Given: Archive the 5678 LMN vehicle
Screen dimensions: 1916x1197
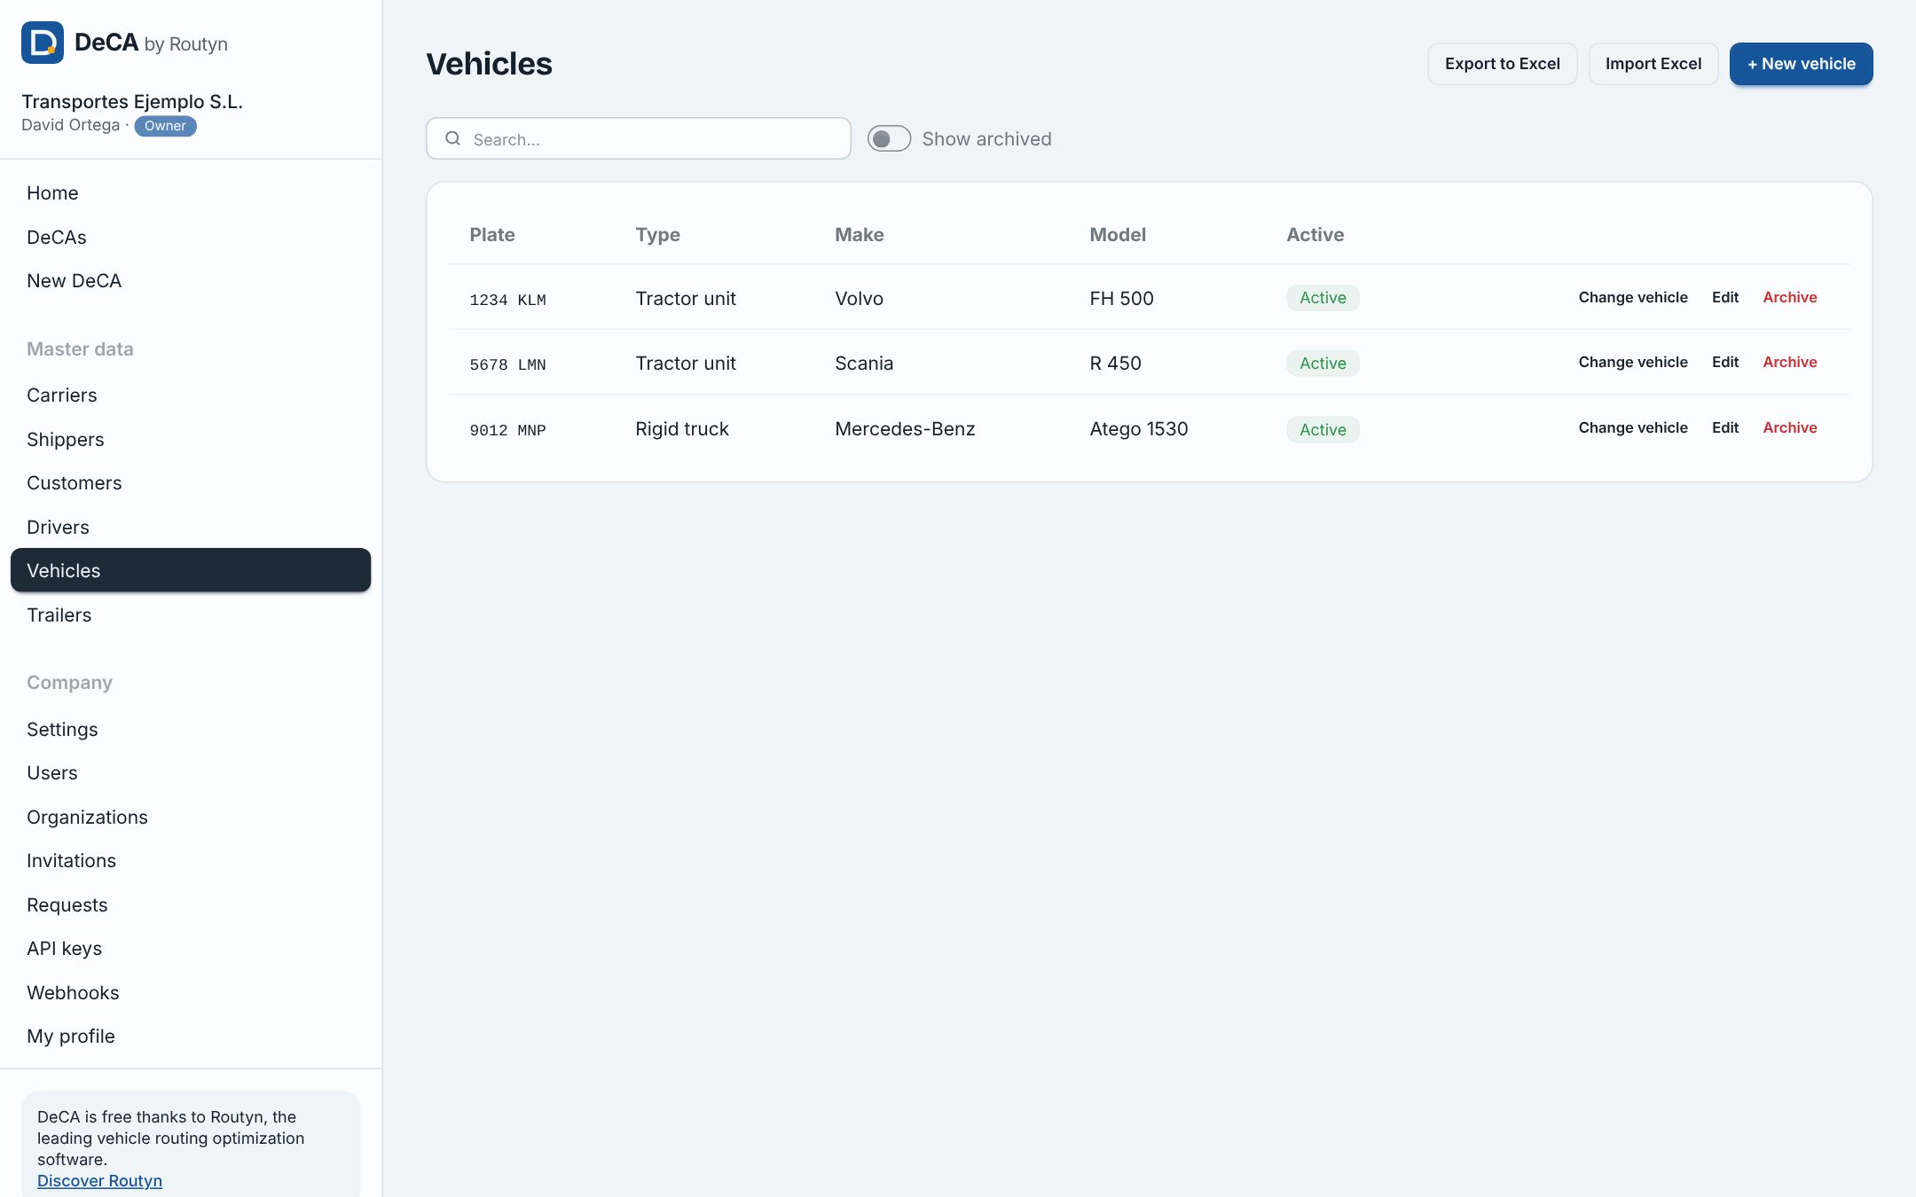Looking at the screenshot, I should (1790, 362).
